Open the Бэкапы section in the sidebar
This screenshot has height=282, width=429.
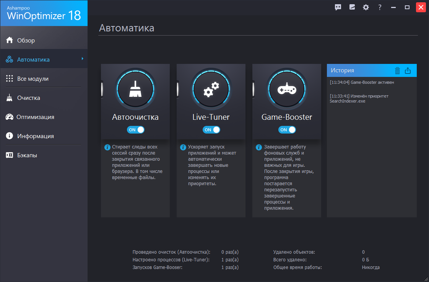point(27,155)
